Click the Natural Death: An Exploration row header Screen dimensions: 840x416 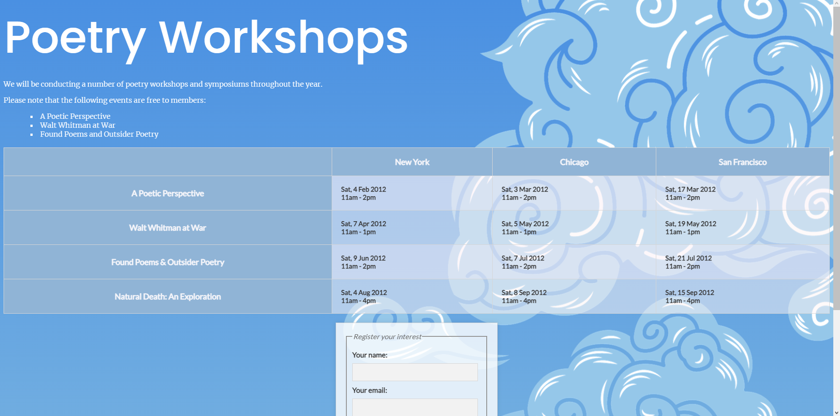[x=168, y=297]
